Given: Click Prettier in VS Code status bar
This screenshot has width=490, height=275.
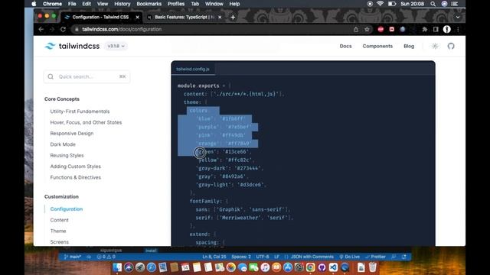Looking at the screenshot, I should click(x=375, y=257).
